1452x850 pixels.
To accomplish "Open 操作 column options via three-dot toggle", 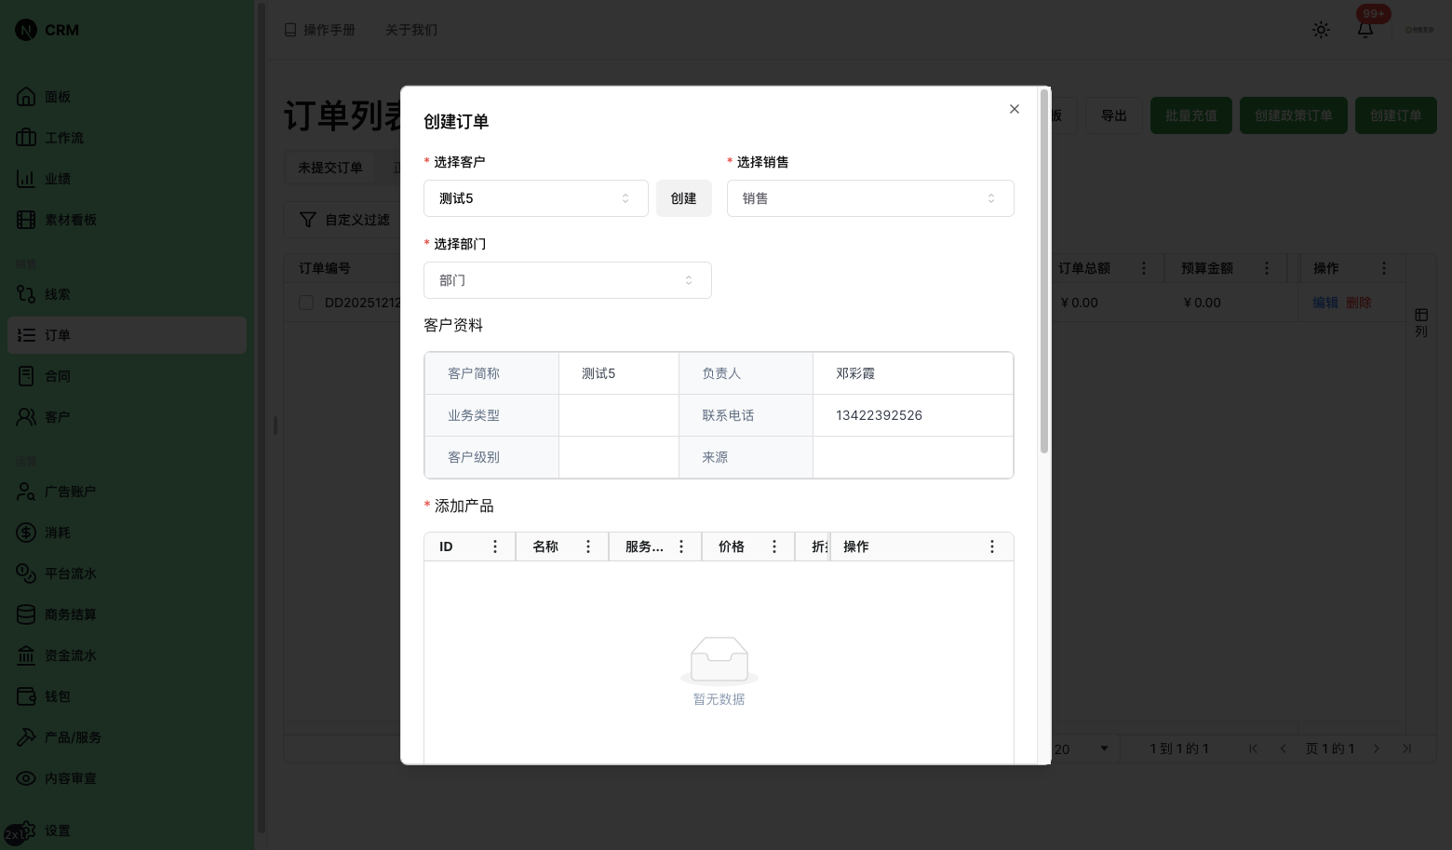I will coord(1383,267).
